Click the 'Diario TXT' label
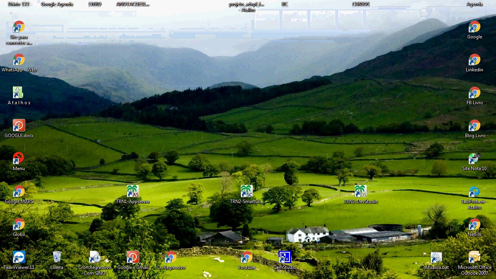This screenshot has height=279, width=496. tap(19, 4)
